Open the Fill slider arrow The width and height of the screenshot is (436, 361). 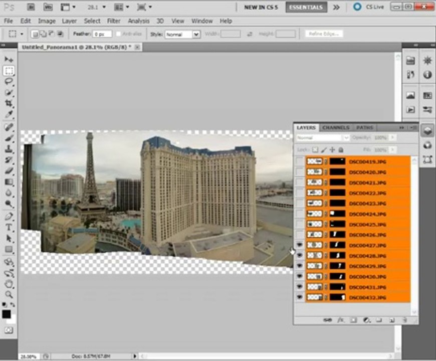coord(392,150)
